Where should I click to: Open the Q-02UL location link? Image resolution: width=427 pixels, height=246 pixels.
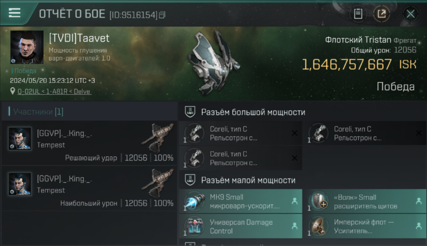[55, 92]
